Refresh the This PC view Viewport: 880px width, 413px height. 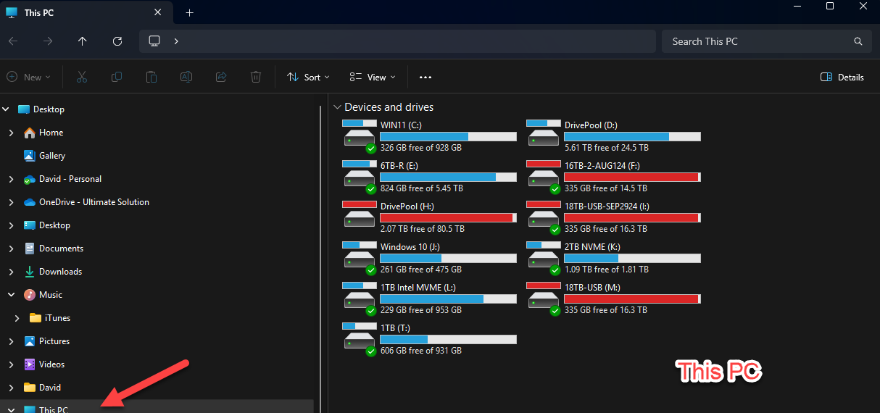117,41
